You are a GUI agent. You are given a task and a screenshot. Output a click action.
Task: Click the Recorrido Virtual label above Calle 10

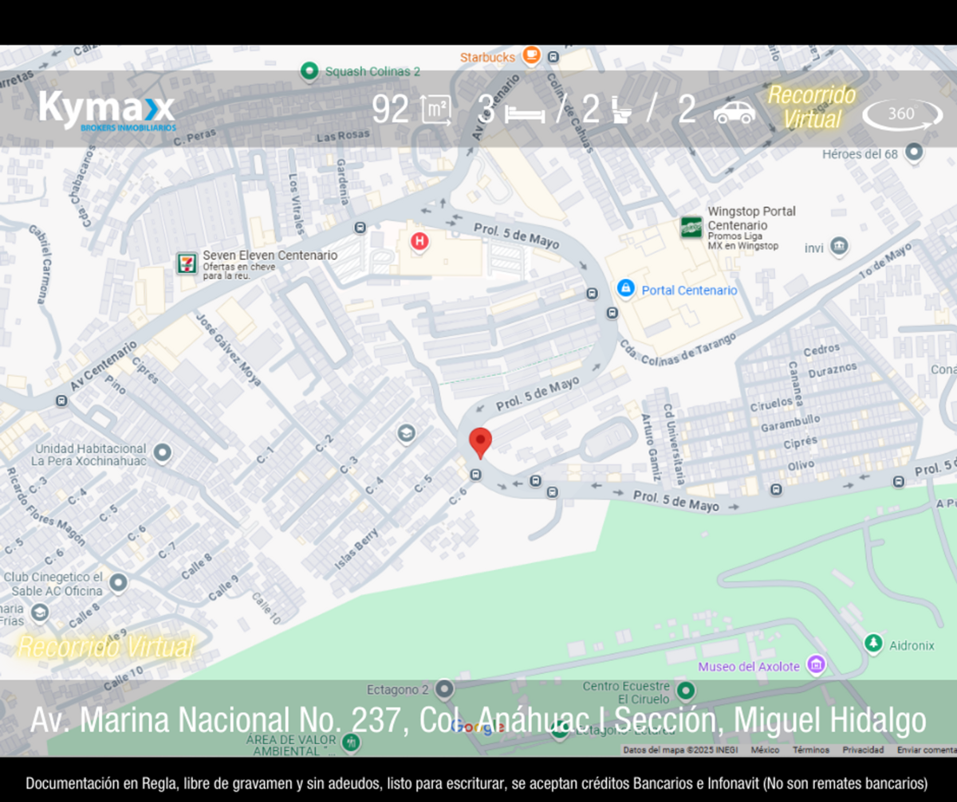click(x=105, y=647)
